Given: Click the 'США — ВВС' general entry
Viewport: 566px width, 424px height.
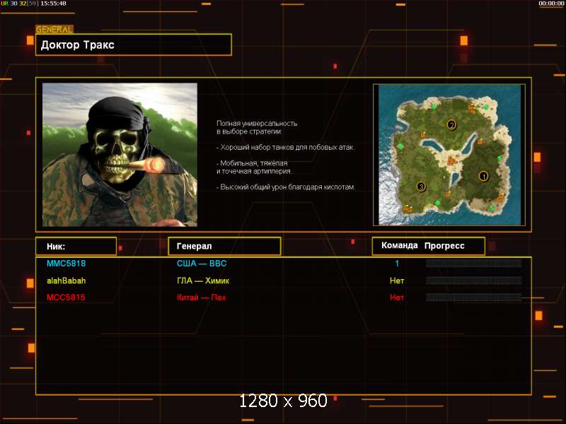Looking at the screenshot, I should tap(202, 264).
